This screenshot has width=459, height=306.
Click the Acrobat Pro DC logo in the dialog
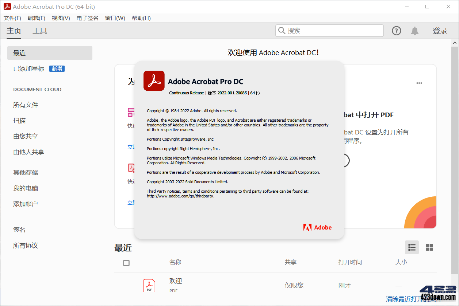(154, 81)
